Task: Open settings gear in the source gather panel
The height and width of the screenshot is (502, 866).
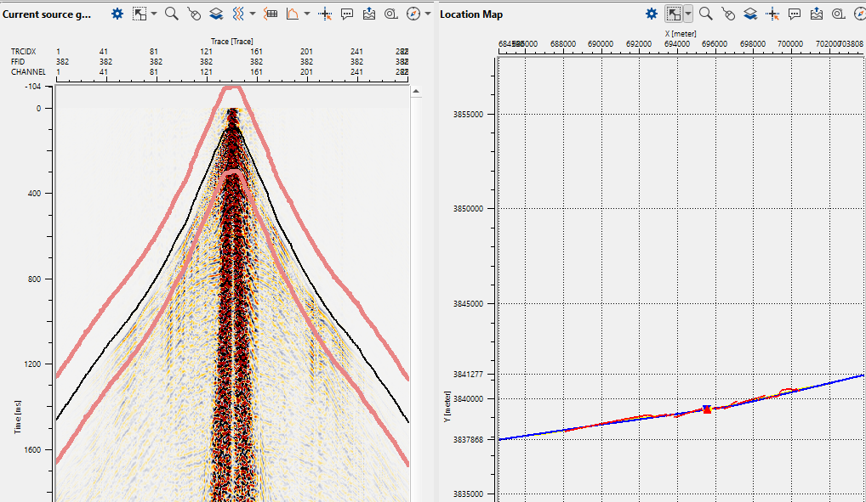Action: (x=117, y=14)
